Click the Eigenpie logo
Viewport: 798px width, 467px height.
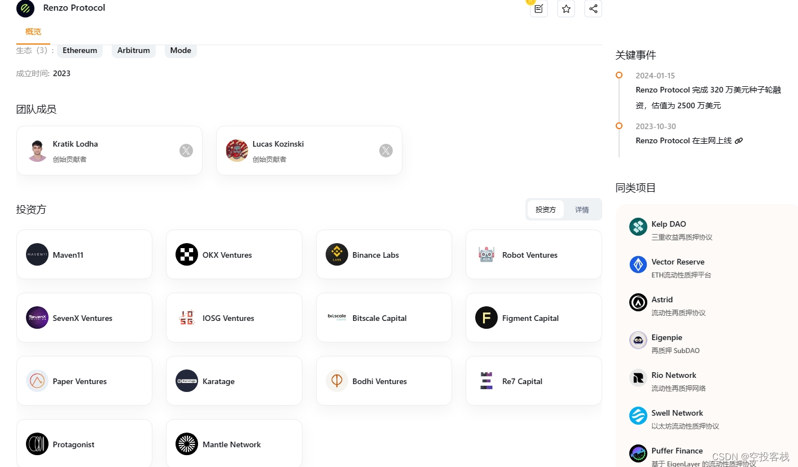tap(638, 340)
